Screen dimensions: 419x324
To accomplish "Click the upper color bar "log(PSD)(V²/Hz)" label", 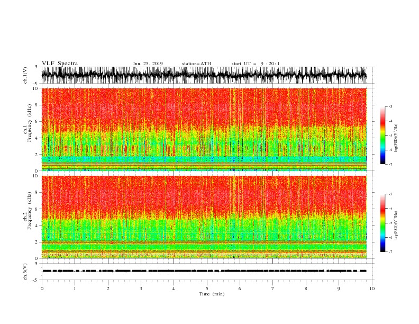I will [396, 138].
